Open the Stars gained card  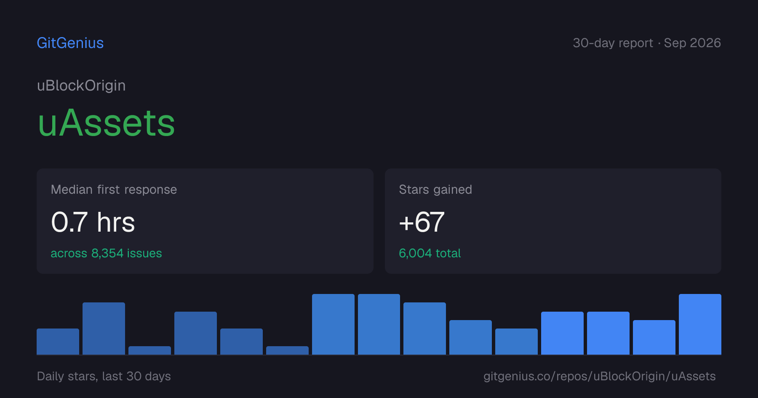(553, 221)
